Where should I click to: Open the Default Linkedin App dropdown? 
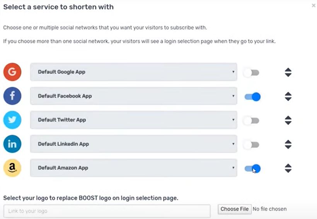pyautogui.click(x=133, y=144)
